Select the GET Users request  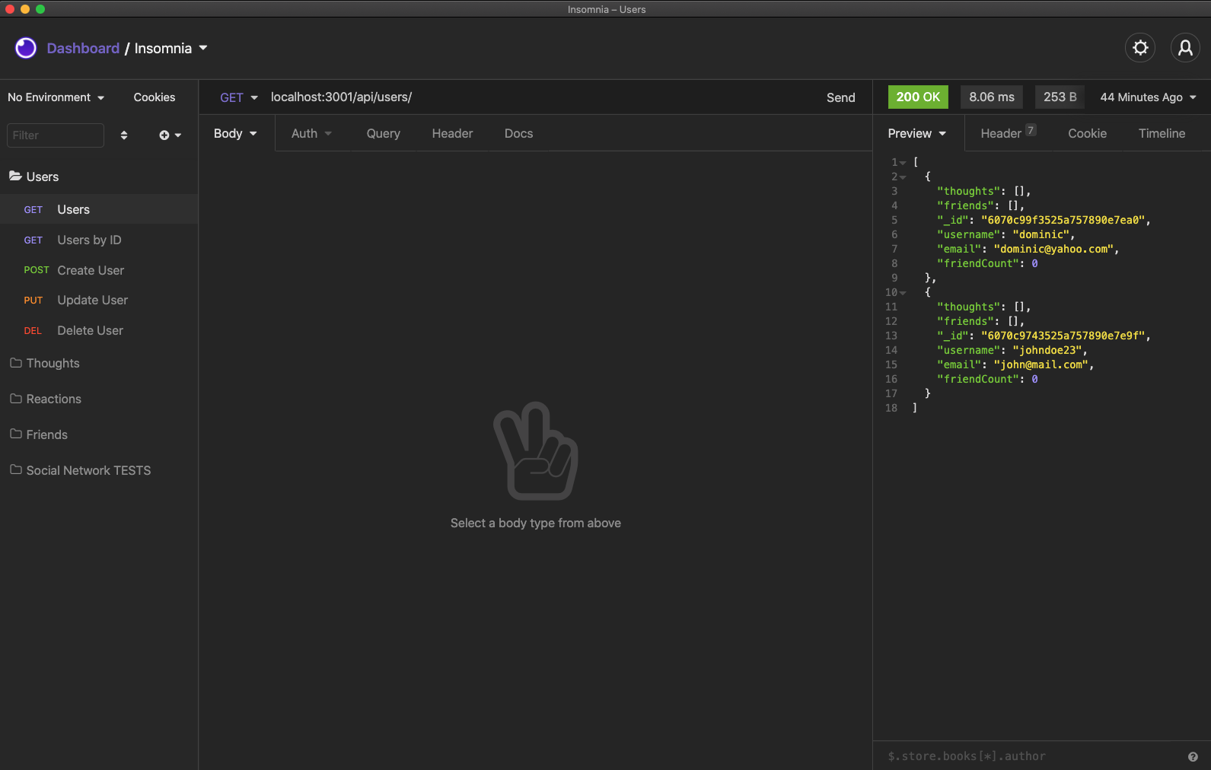point(99,209)
